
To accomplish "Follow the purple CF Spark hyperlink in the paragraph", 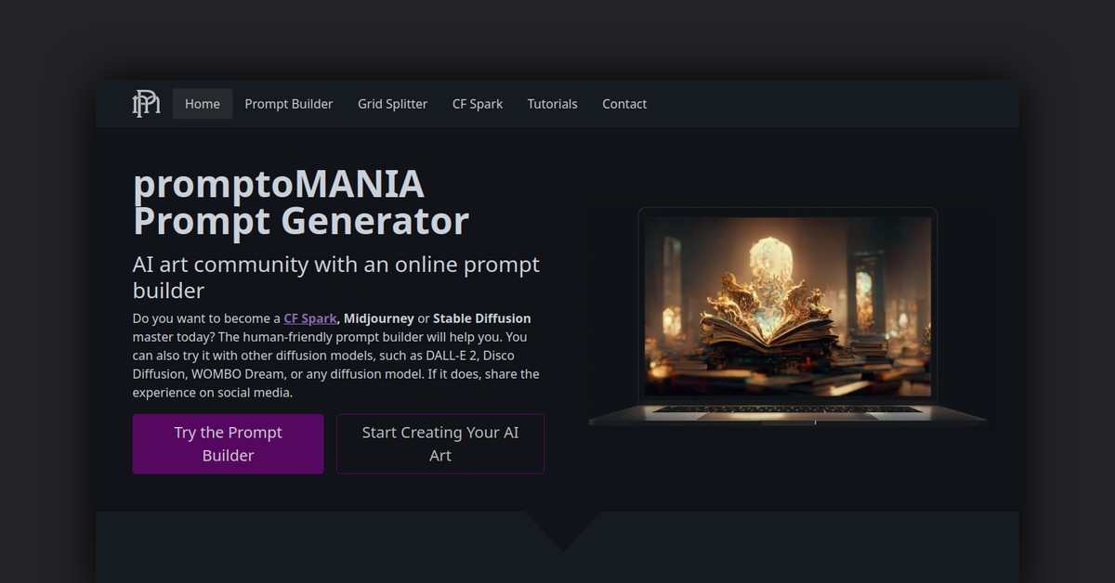I will pyautogui.click(x=310, y=318).
